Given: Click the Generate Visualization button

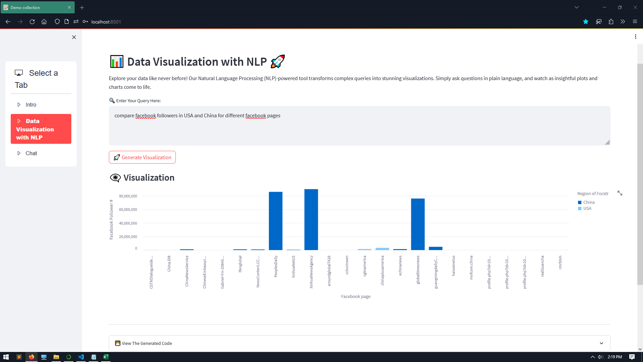Looking at the screenshot, I should click(x=142, y=158).
